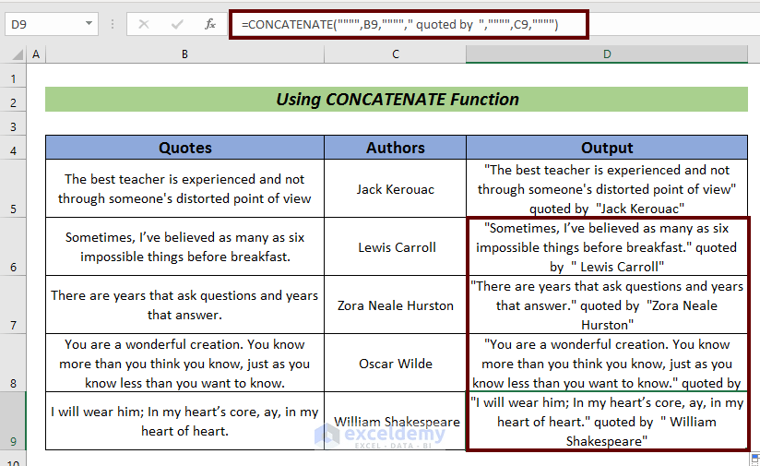
Task: Select column B header
Action: [x=184, y=54]
